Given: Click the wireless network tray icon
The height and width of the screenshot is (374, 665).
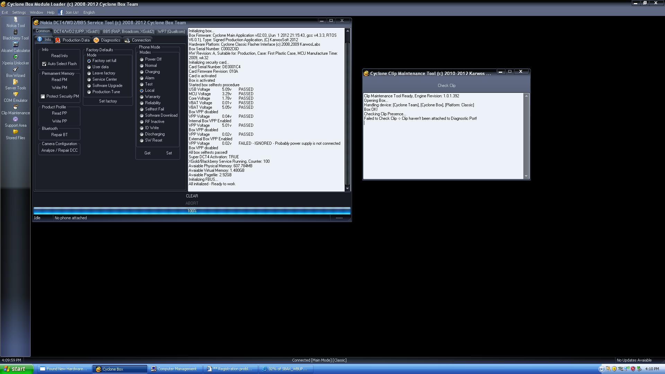Looking at the screenshot, I should point(627,369).
